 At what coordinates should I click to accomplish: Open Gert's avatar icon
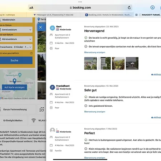(52, 28)
